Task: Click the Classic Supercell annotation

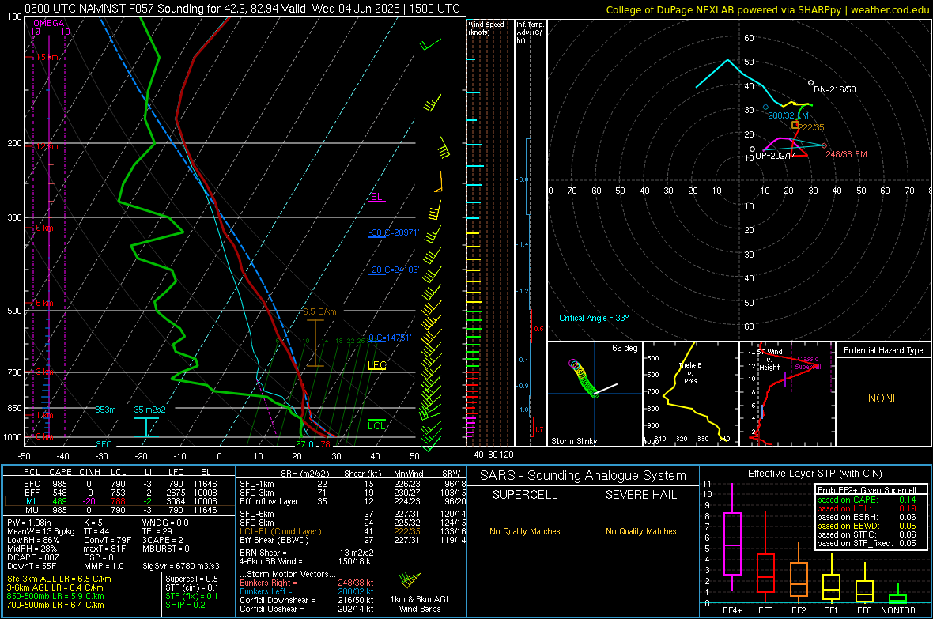Action: [x=808, y=363]
